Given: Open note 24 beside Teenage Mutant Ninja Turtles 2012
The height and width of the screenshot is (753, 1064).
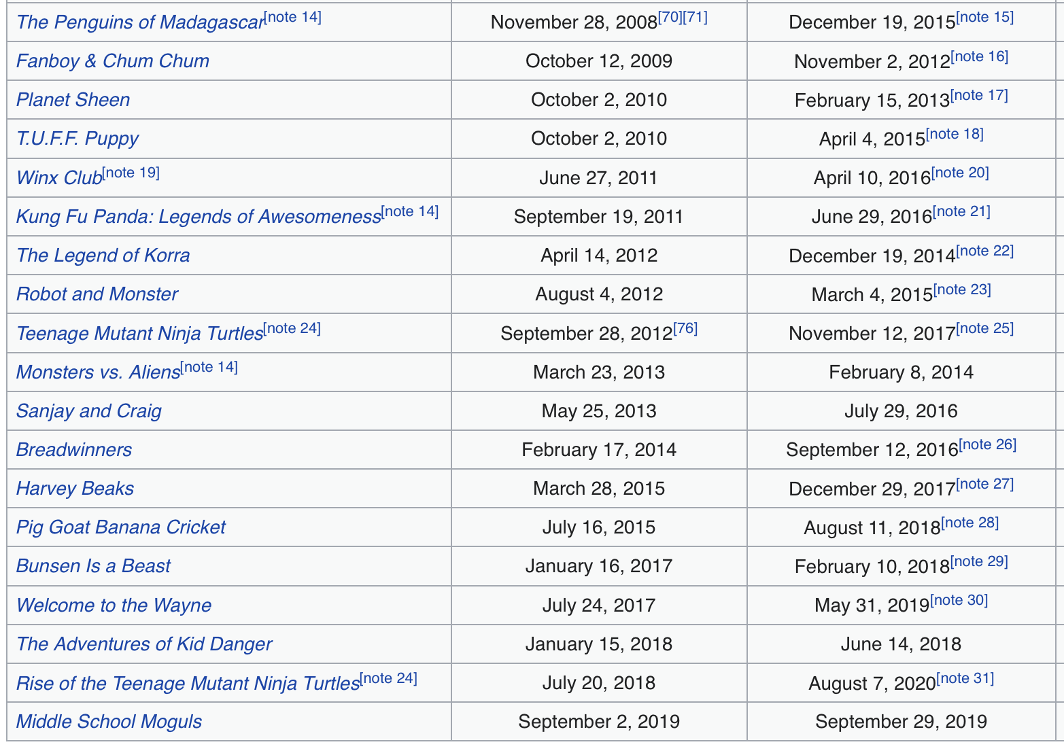Looking at the screenshot, I should [292, 328].
